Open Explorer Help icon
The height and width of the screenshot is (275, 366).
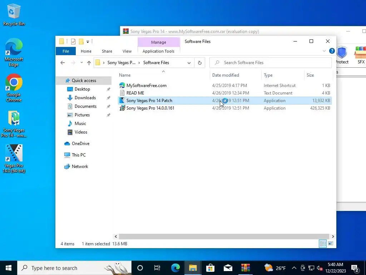(332, 51)
